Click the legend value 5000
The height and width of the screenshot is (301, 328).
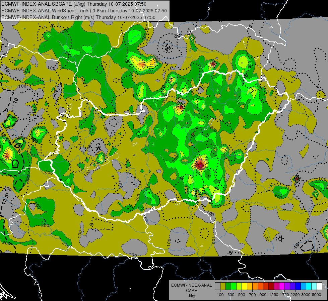tap(317, 295)
